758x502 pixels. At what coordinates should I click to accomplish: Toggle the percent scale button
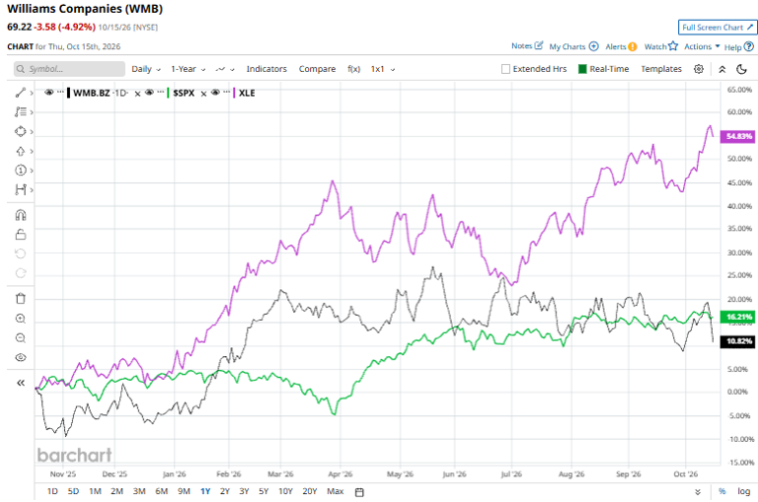click(722, 491)
